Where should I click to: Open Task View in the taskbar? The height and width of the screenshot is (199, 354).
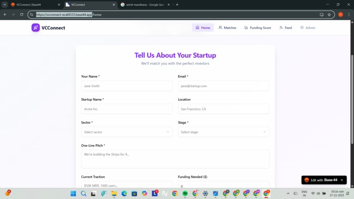pos(94,194)
